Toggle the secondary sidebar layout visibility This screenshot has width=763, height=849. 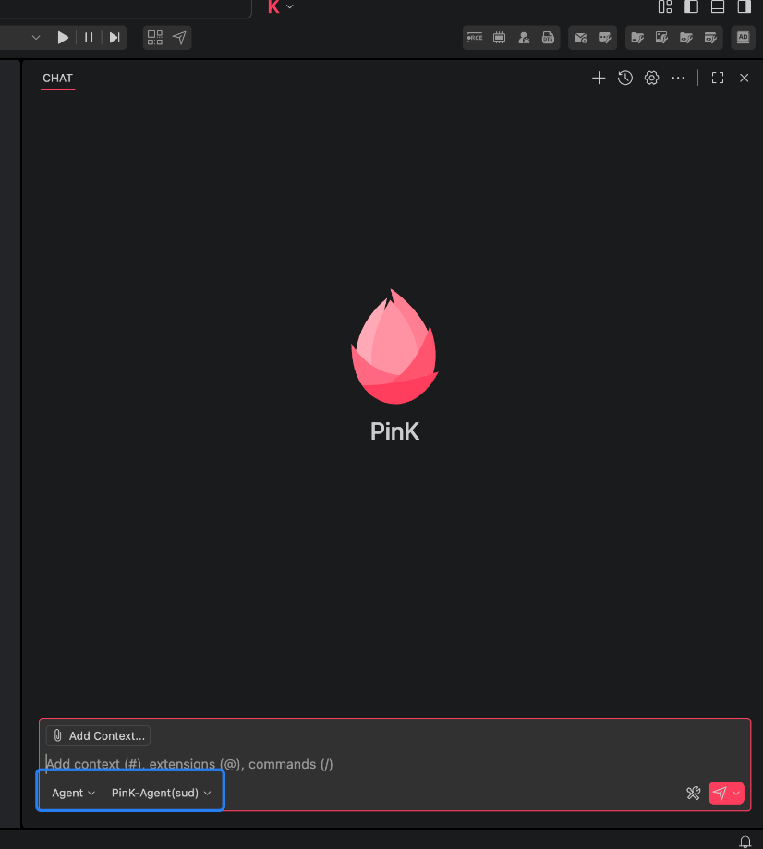point(744,6)
